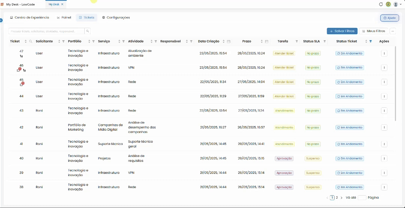Open actions menu for ticket 42

(x=384, y=127)
